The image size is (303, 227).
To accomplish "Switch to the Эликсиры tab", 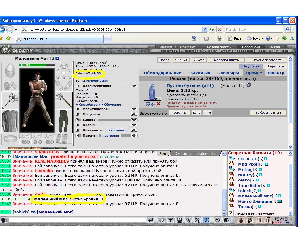I will [x=228, y=73].
